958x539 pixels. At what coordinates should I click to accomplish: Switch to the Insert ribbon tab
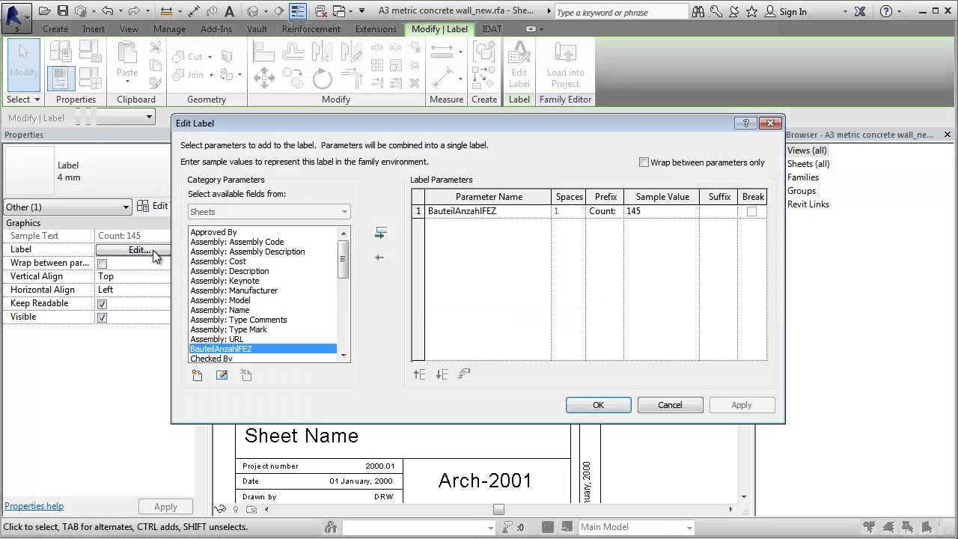pyautogui.click(x=94, y=29)
